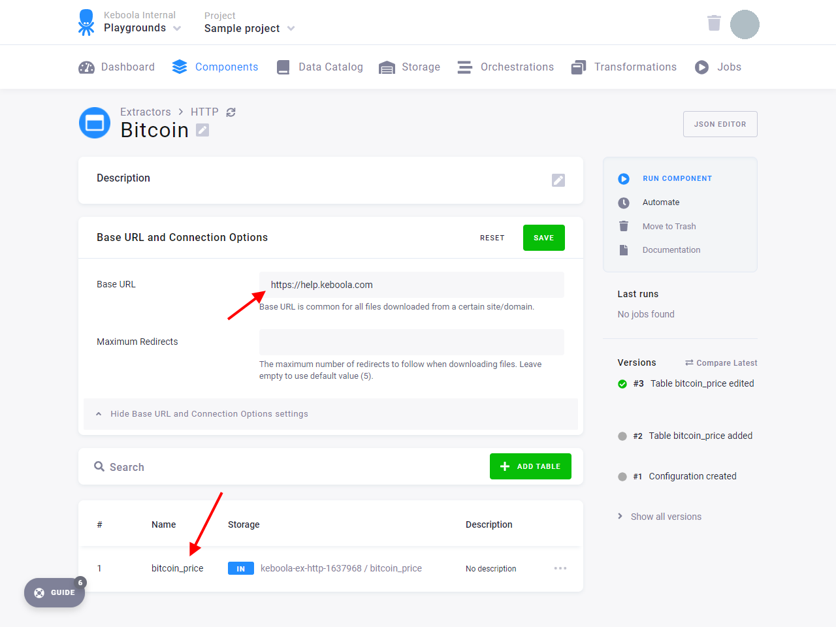Click the green Save button
The image size is (836, 627).
tap(544, 238)
